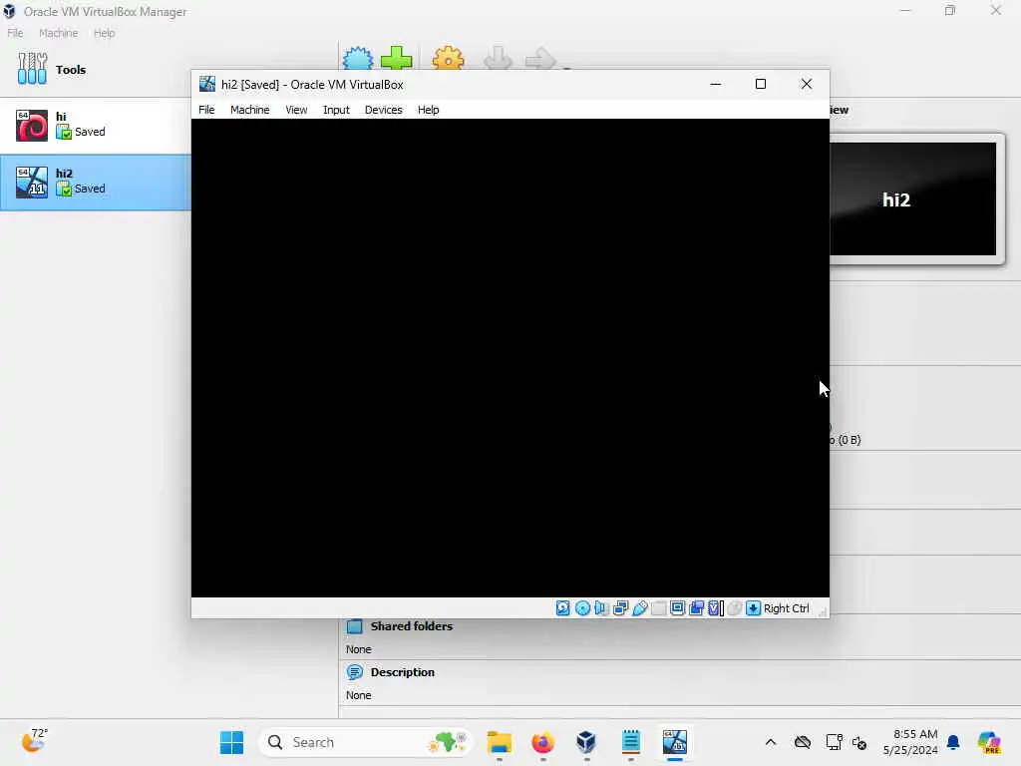The width and height of the screenshot is (1021, 766).
Task: Open the View menu in hi2 VM window
Action: (x=296, y=110)
